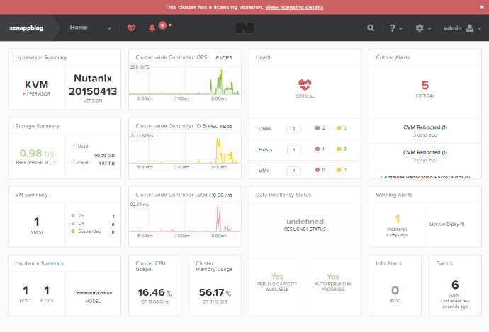
Task: Click the VMs count box showing 1
Action: click(294, 171)
